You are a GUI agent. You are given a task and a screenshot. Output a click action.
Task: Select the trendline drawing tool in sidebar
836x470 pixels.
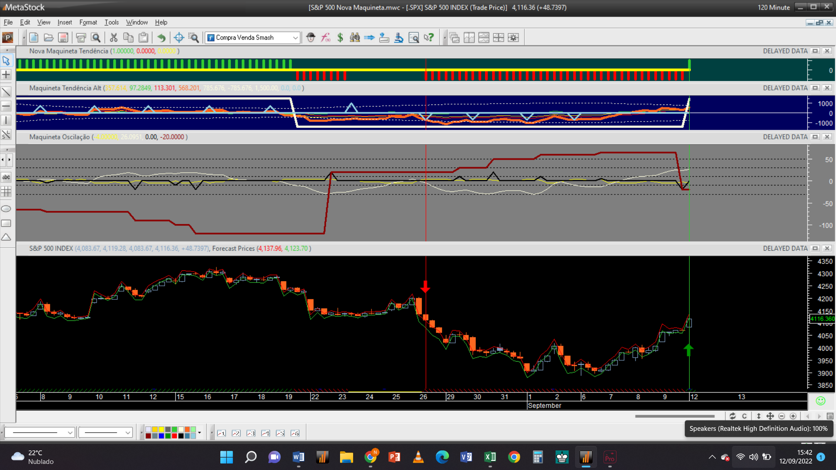6,92
